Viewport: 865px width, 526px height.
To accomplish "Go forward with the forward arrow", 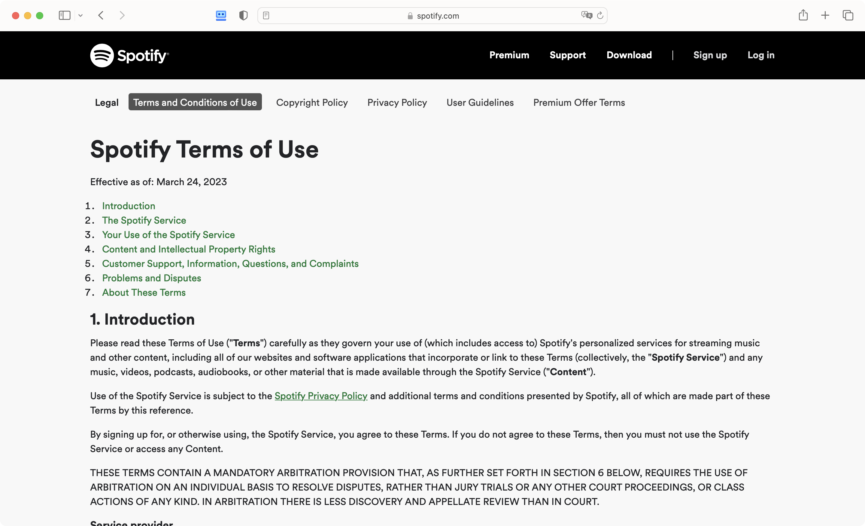I will pyautogui.click(x=122, y=15).
